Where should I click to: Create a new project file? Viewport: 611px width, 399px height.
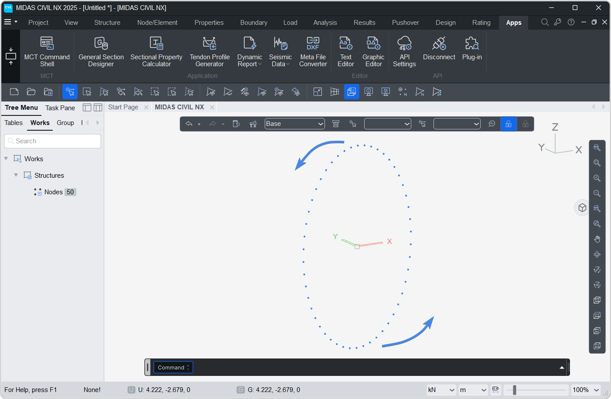[14, 91]
